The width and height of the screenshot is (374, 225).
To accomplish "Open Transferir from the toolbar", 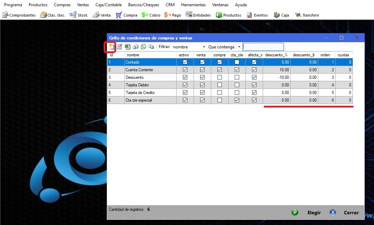I will [307, 15].
